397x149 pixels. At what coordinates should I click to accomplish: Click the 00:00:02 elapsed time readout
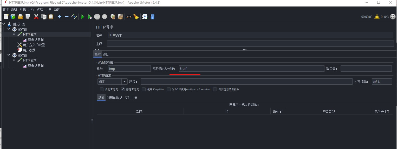click(x=367, y=17)
